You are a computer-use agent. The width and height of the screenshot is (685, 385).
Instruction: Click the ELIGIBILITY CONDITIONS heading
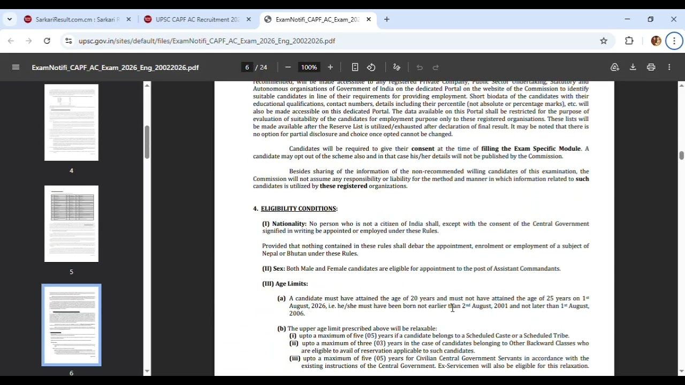pos(299,209)
